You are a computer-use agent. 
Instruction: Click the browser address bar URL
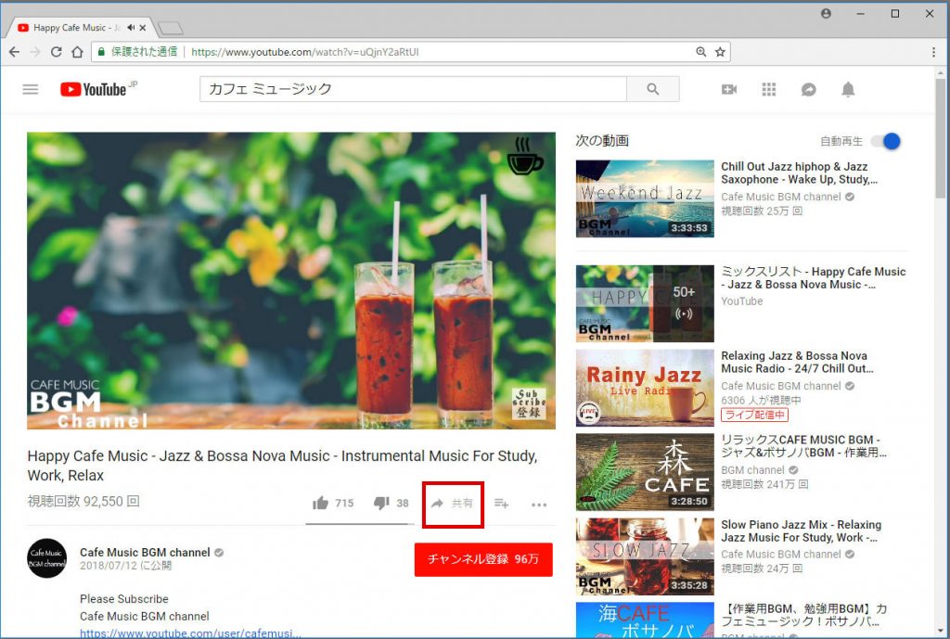(304, 52)
